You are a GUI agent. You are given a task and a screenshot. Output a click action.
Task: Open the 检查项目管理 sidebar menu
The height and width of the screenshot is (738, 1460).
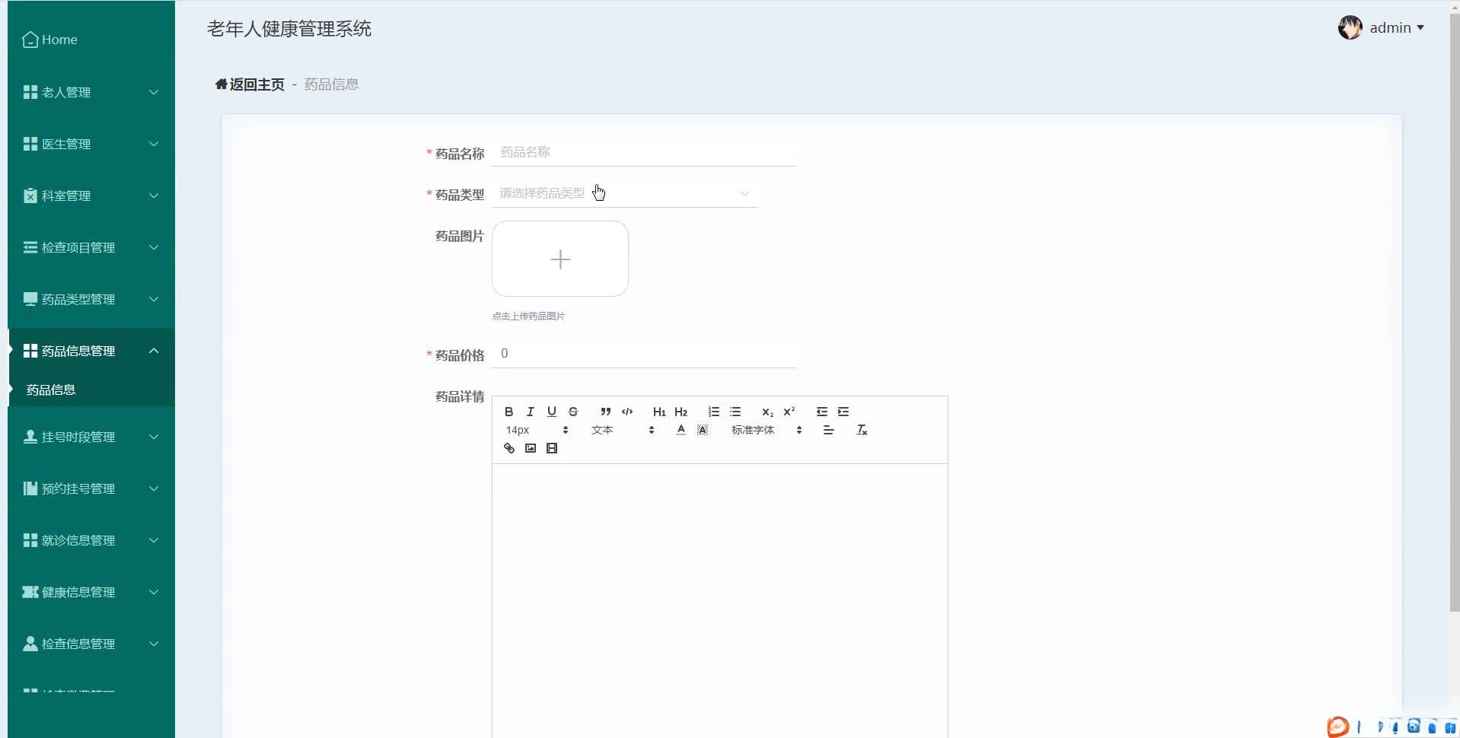click(x=91, y=247)
